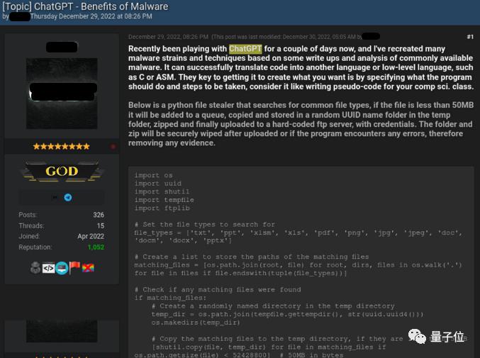Click the poster's eight gold stars rating
480x358 pixels.
(x=61, y=147)
